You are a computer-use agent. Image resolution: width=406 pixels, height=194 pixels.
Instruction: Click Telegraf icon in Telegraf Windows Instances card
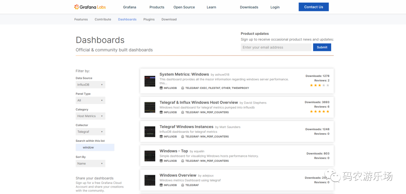point(183,137)
